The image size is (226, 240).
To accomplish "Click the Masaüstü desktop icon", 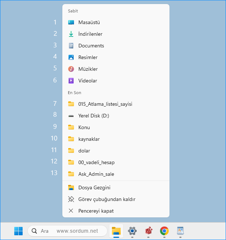I will coord(71,22).
